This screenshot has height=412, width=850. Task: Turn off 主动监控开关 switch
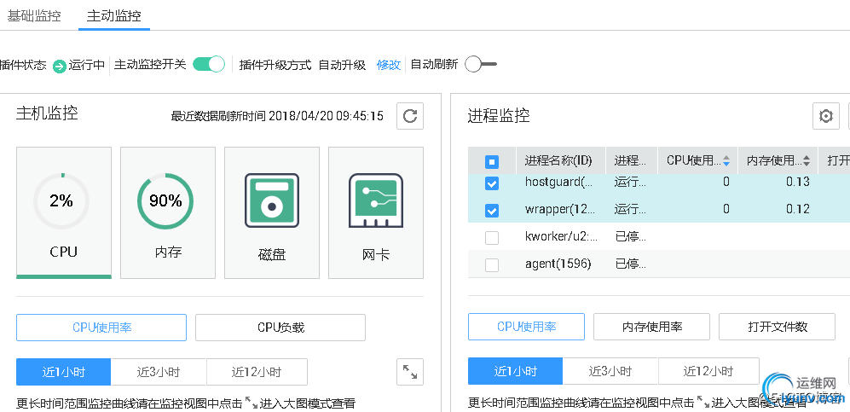(209, 65)
